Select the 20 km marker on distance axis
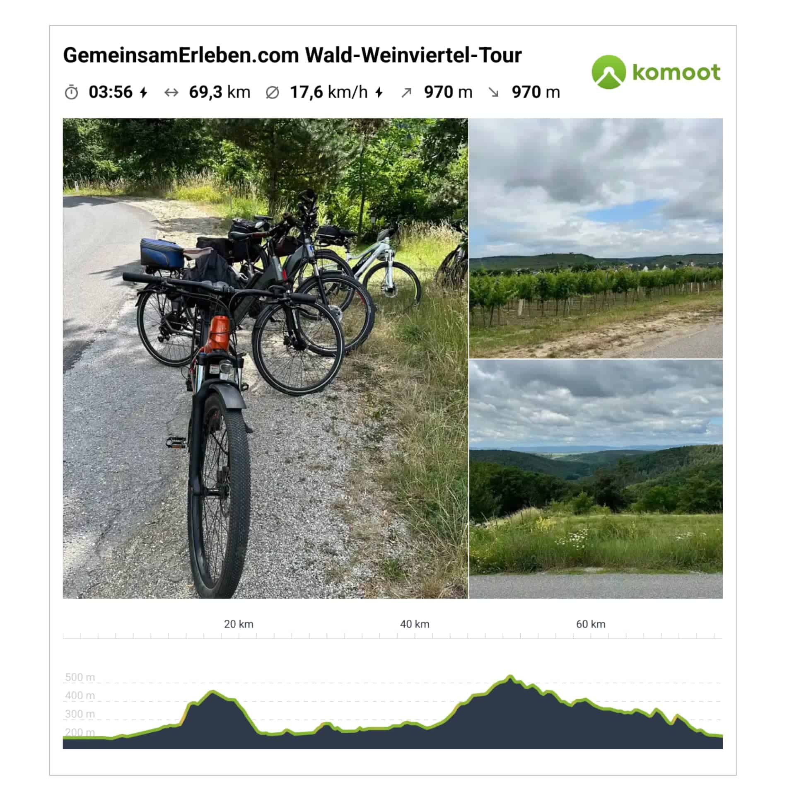 coord(239,624)
